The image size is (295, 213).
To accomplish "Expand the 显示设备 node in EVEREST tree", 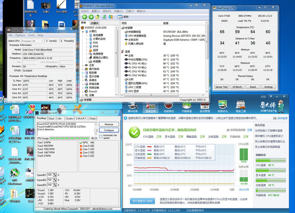I will [x=83, y=77].
